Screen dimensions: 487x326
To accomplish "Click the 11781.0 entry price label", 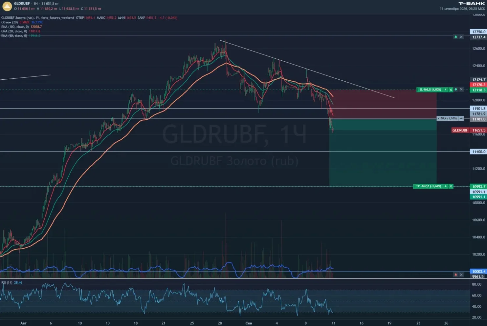I will [x=478, y=119].
